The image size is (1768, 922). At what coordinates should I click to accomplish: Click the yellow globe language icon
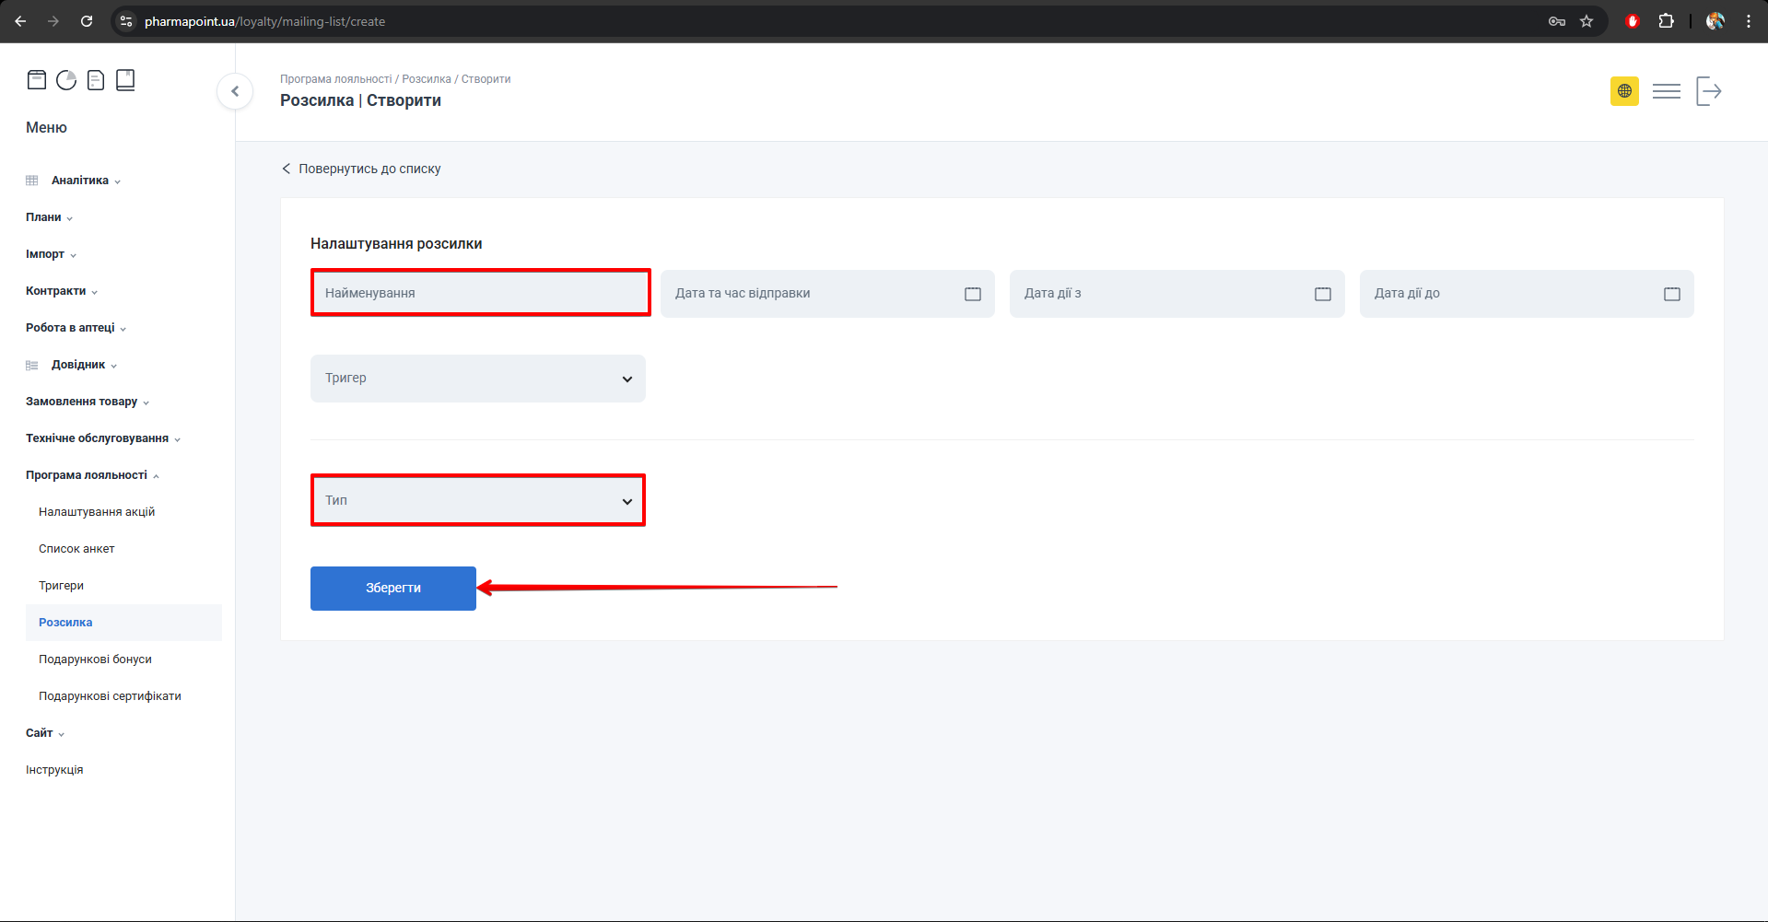pyautogui.click(x=1624, y=91)
